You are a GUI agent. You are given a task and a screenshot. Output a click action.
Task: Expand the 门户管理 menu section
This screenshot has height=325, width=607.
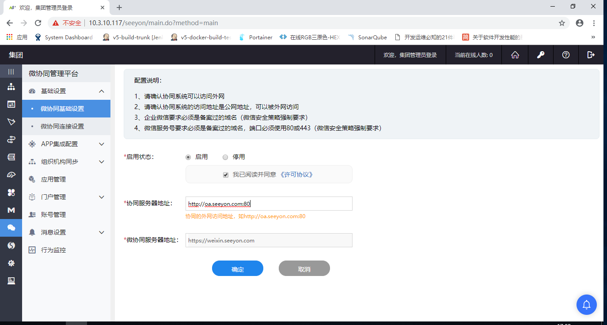[102, 197]
